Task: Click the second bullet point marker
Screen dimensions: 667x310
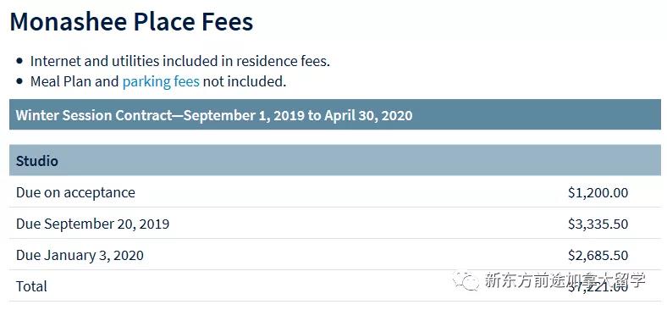Action: pyautogui.click(x=19, y=81)
